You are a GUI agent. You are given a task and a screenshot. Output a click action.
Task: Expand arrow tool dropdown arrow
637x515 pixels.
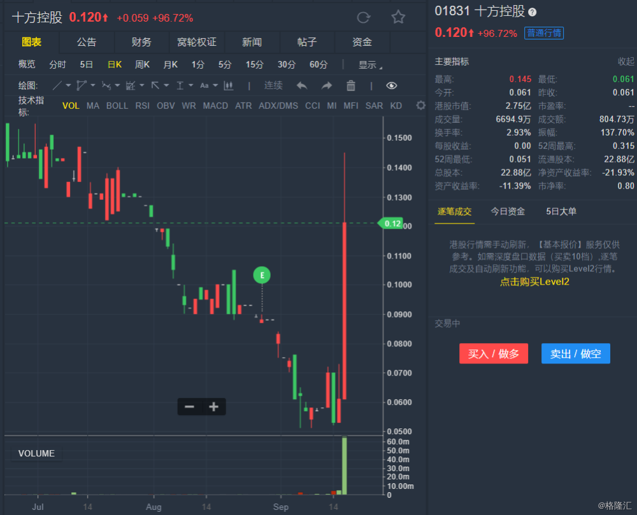coord(166,86)
